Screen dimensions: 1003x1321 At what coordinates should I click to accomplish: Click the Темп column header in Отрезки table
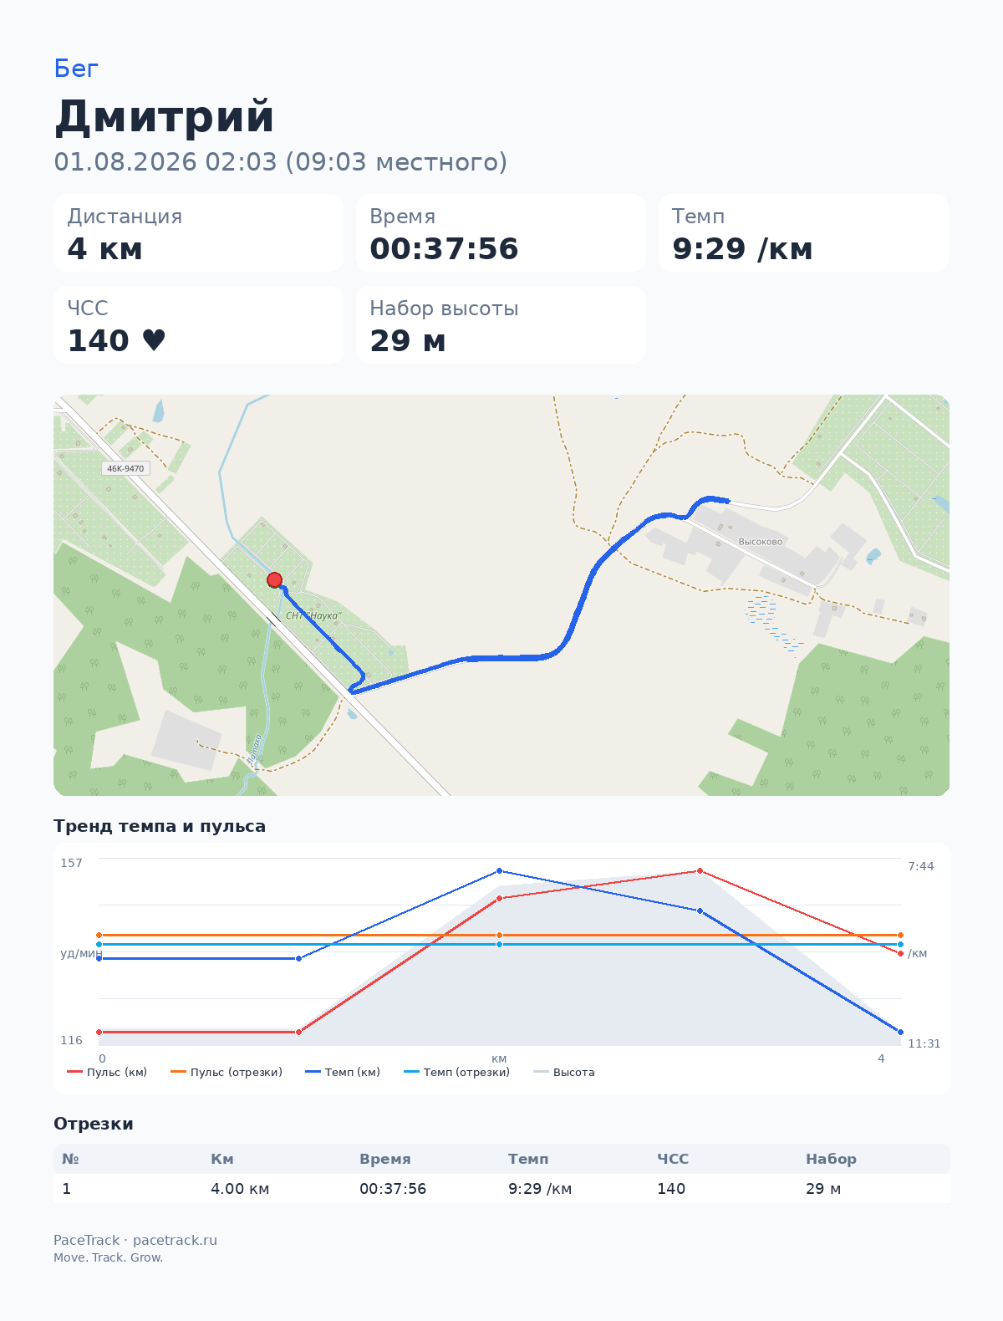point(528,1159)
